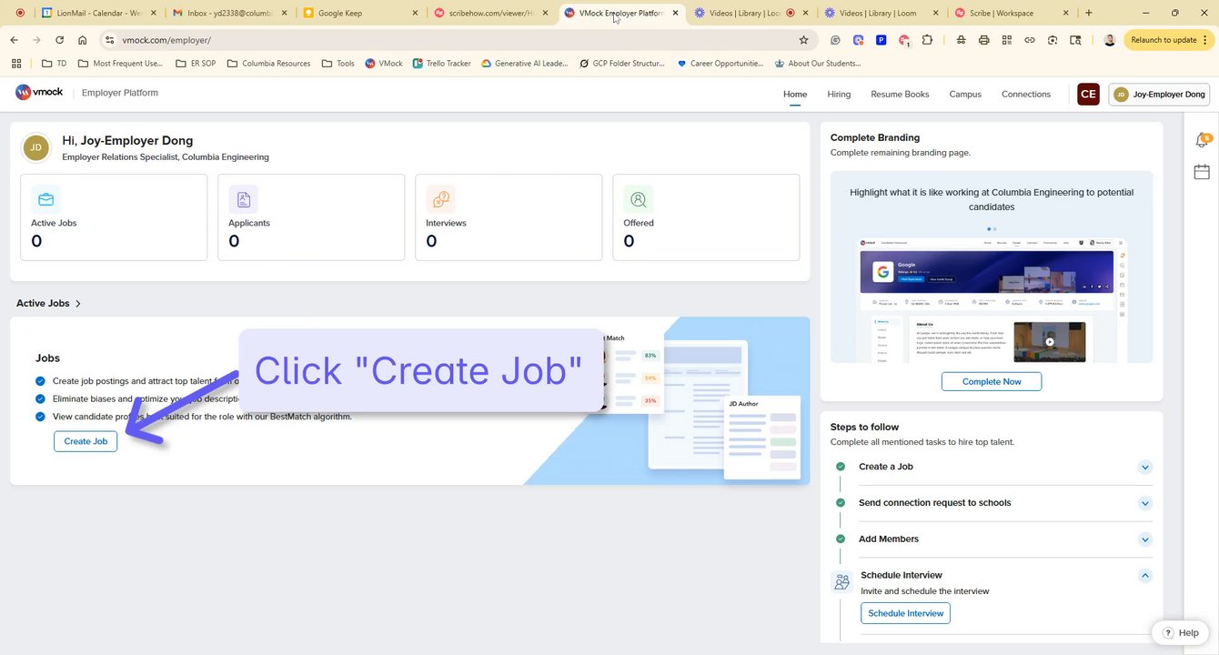1219x655 pixels.
Task: Click the Interviews chat icon
Action: 440,199
